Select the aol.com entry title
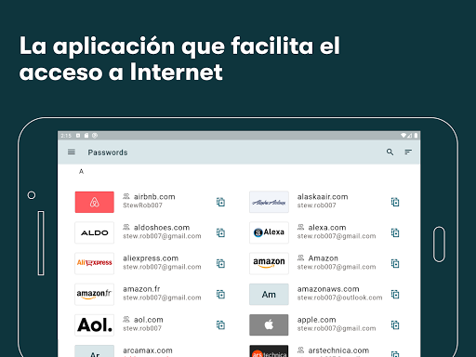Viewport: 476px width, 357px height. click(x=149, y=320)
